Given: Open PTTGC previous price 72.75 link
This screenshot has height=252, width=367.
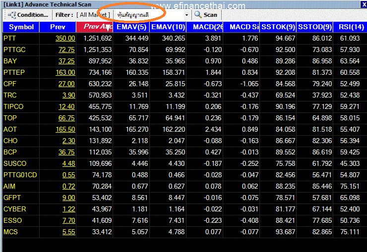Looking at the screenshot, I should 67,50.
